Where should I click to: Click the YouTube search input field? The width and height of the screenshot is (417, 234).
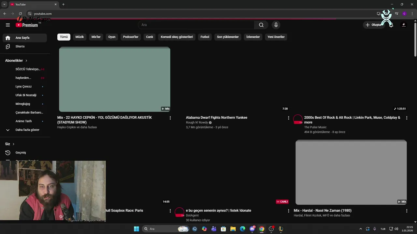pyautogui.click(x=196, y=25)
